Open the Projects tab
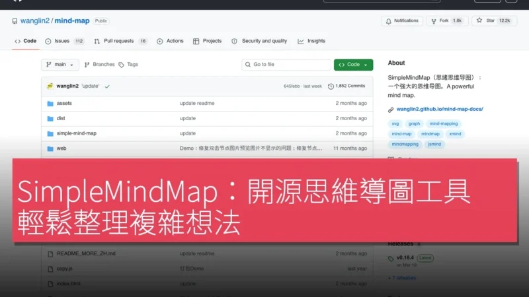This screenshot has height=297, width=529. coord(207,41)
